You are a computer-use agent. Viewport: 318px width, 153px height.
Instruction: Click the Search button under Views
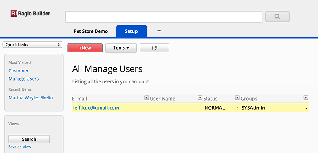[x=29, y=139]
